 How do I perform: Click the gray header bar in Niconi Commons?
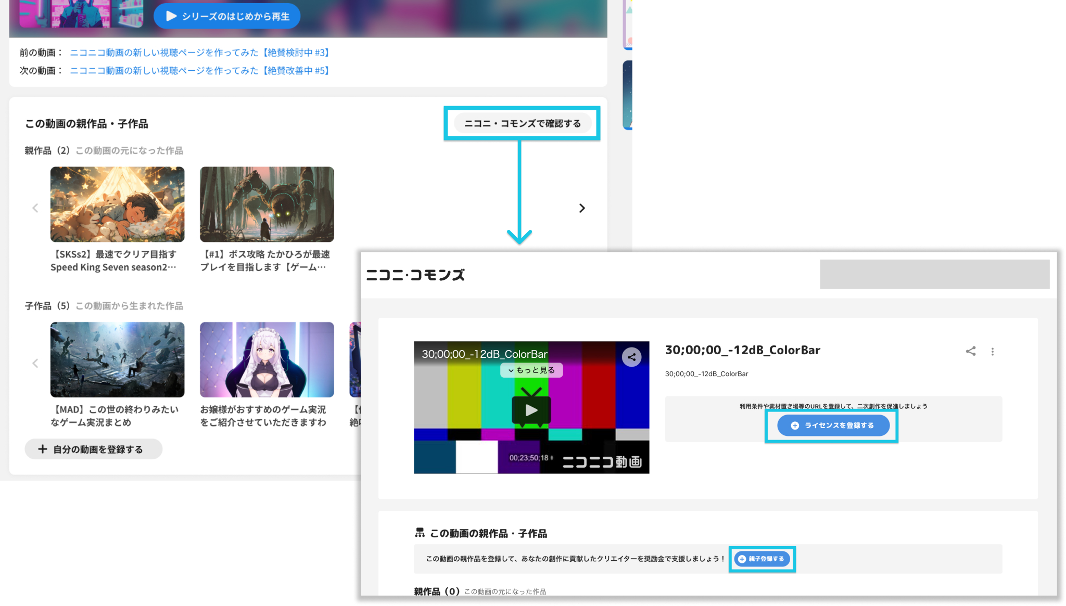pos(935,274)
